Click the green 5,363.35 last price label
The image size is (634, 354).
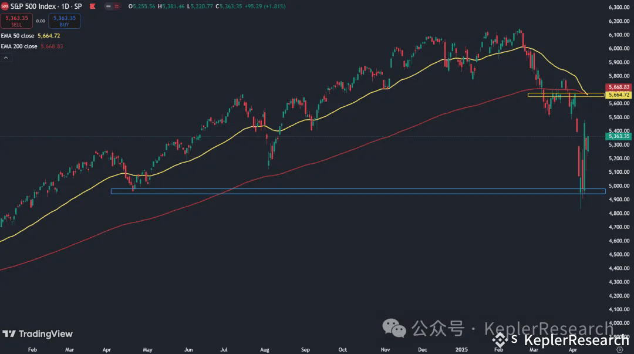coord(619,136)
